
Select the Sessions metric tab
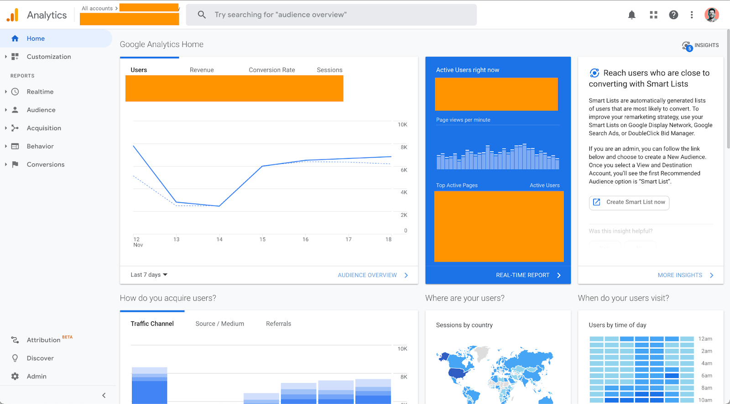pos(329,70)
